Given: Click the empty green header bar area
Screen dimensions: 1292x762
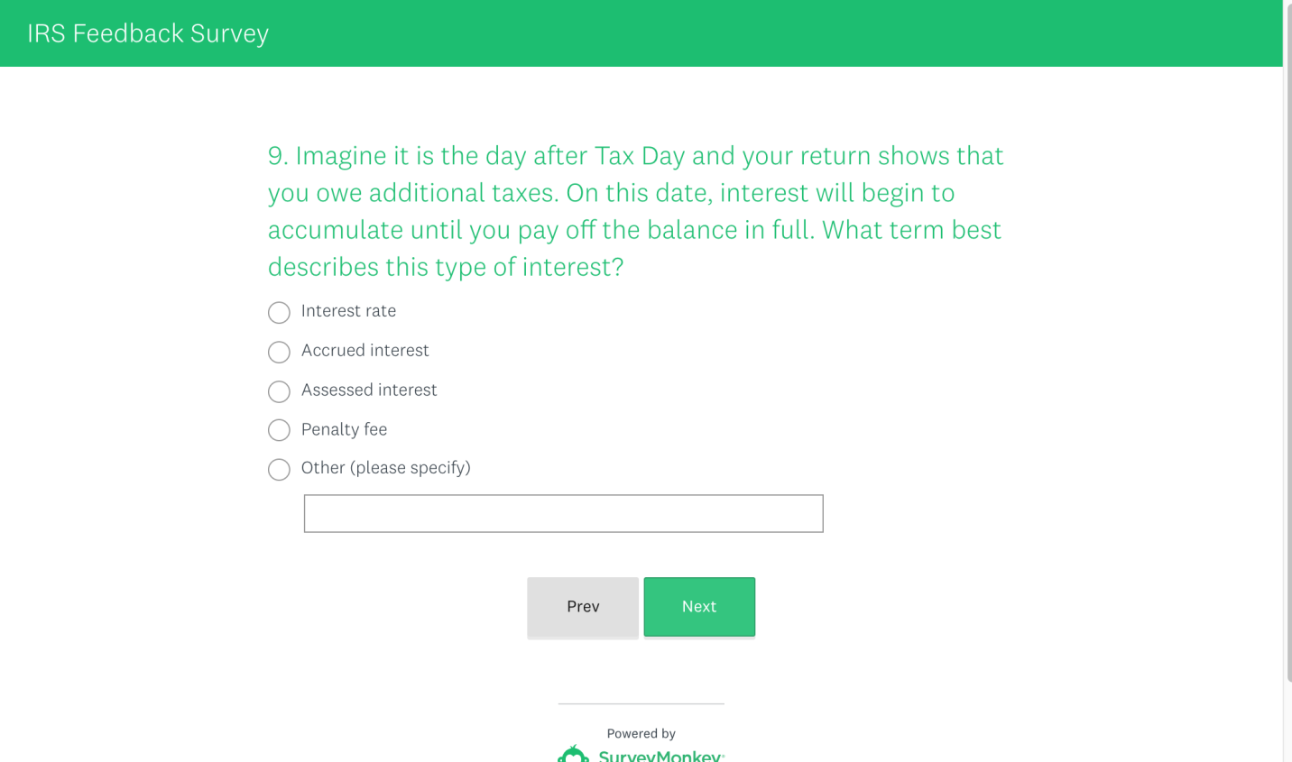Looking at the screenshot, I should 767,33.
